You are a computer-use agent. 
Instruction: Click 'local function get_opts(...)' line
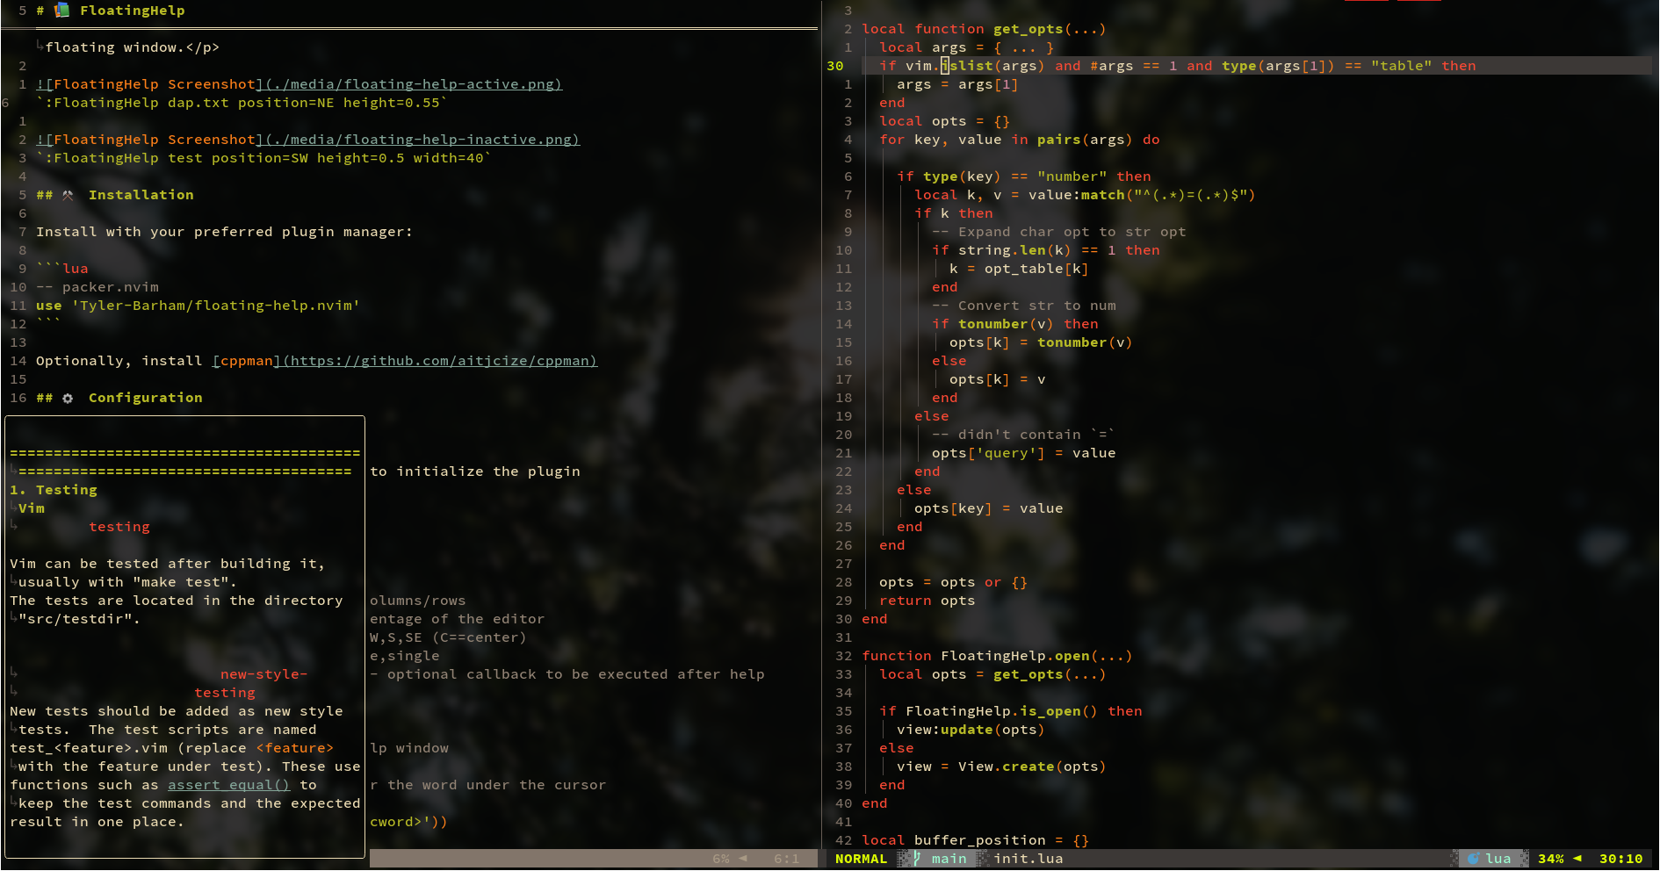(x=984, y=29)
